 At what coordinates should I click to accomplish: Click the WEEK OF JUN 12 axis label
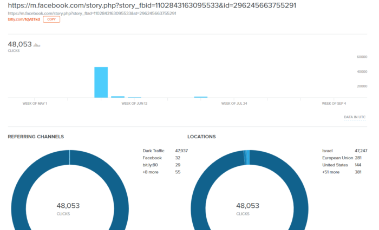(134, 104)
